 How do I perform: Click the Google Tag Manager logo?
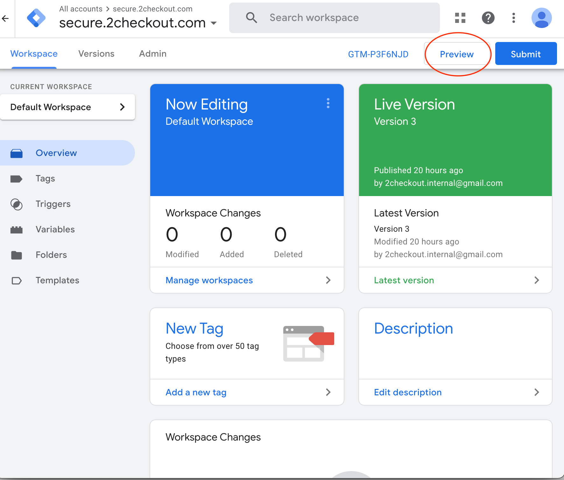(x=36, y=18)
